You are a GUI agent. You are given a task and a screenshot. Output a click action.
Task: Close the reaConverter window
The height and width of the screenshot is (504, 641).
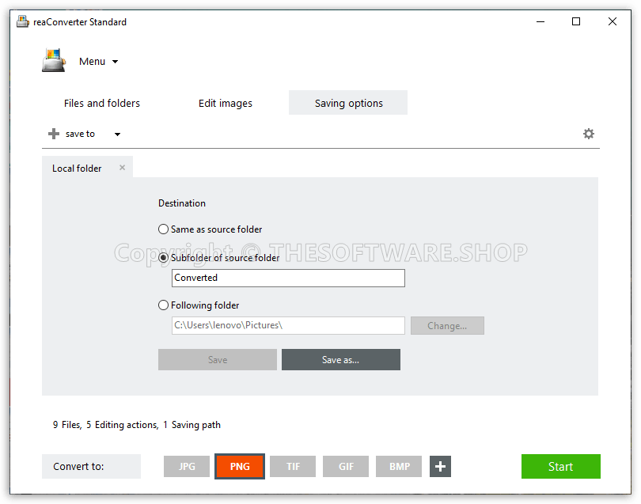tap(612, 21)
